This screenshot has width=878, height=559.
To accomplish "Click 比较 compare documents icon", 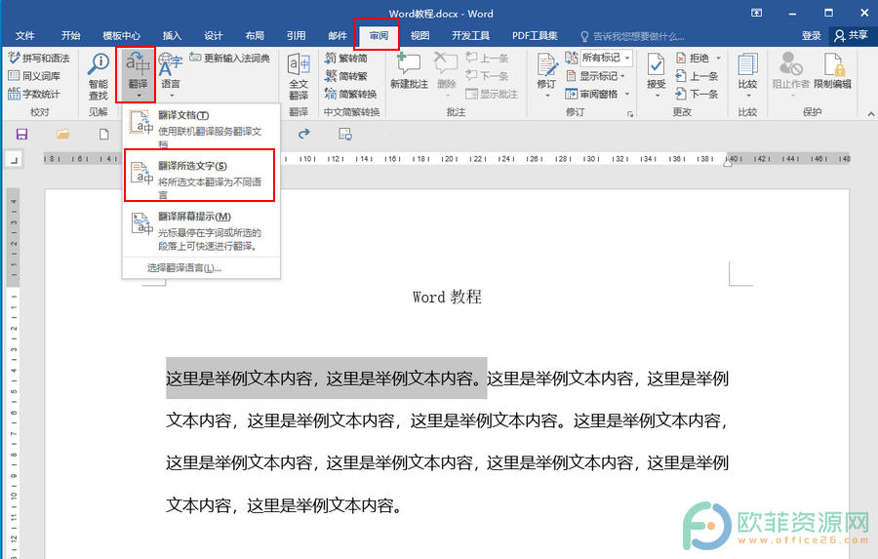I will coord(747,65).
